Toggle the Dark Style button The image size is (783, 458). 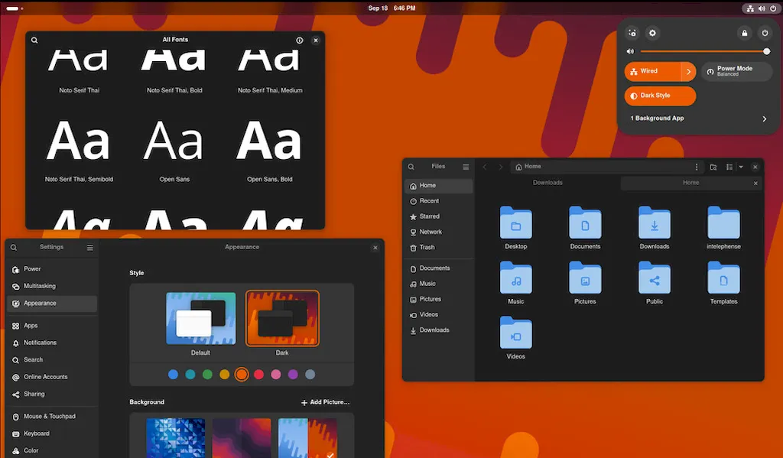660,96
